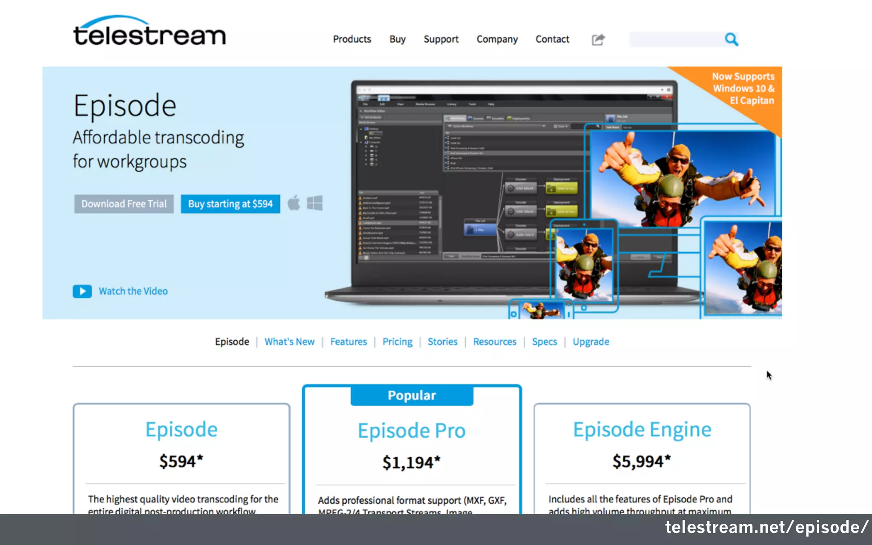
Task: Click the $5,994* price text
Action: click(x=642, y=462)
